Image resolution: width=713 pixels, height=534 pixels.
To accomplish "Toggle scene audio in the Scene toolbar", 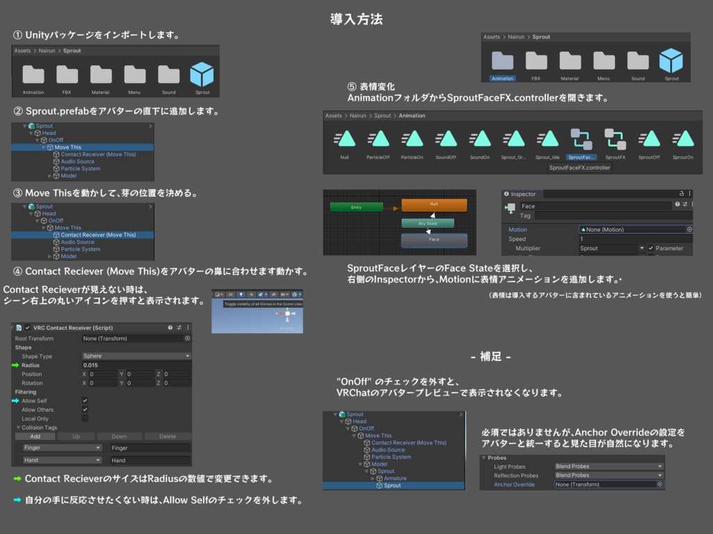I will pyautogui.click(x=251, y=294).
